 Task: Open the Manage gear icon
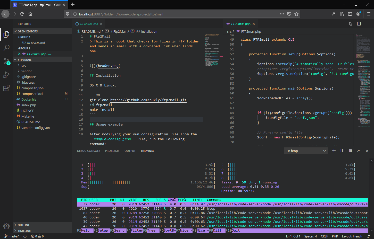[6, 226]
